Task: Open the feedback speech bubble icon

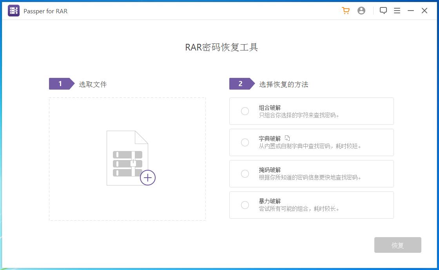Action: (x=384, y=11)
